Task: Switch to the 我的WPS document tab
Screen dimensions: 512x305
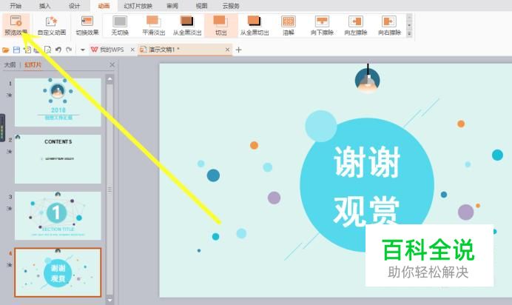Action: (107, 50)
